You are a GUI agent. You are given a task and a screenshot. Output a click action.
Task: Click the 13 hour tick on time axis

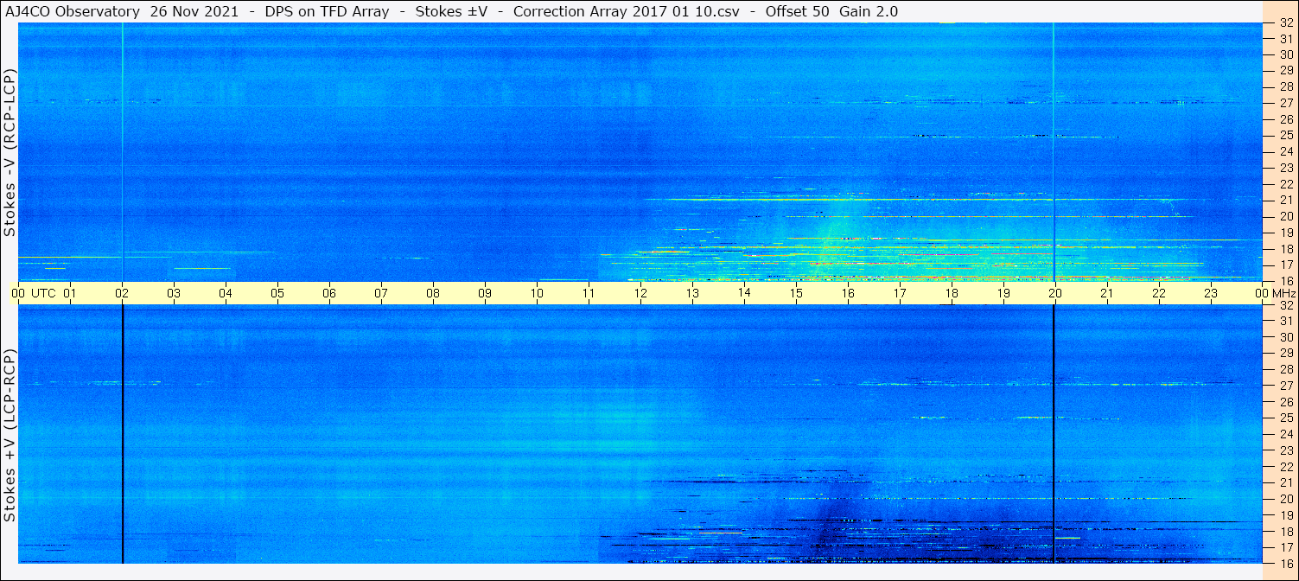pyautogui.click(x=692, y=293)
